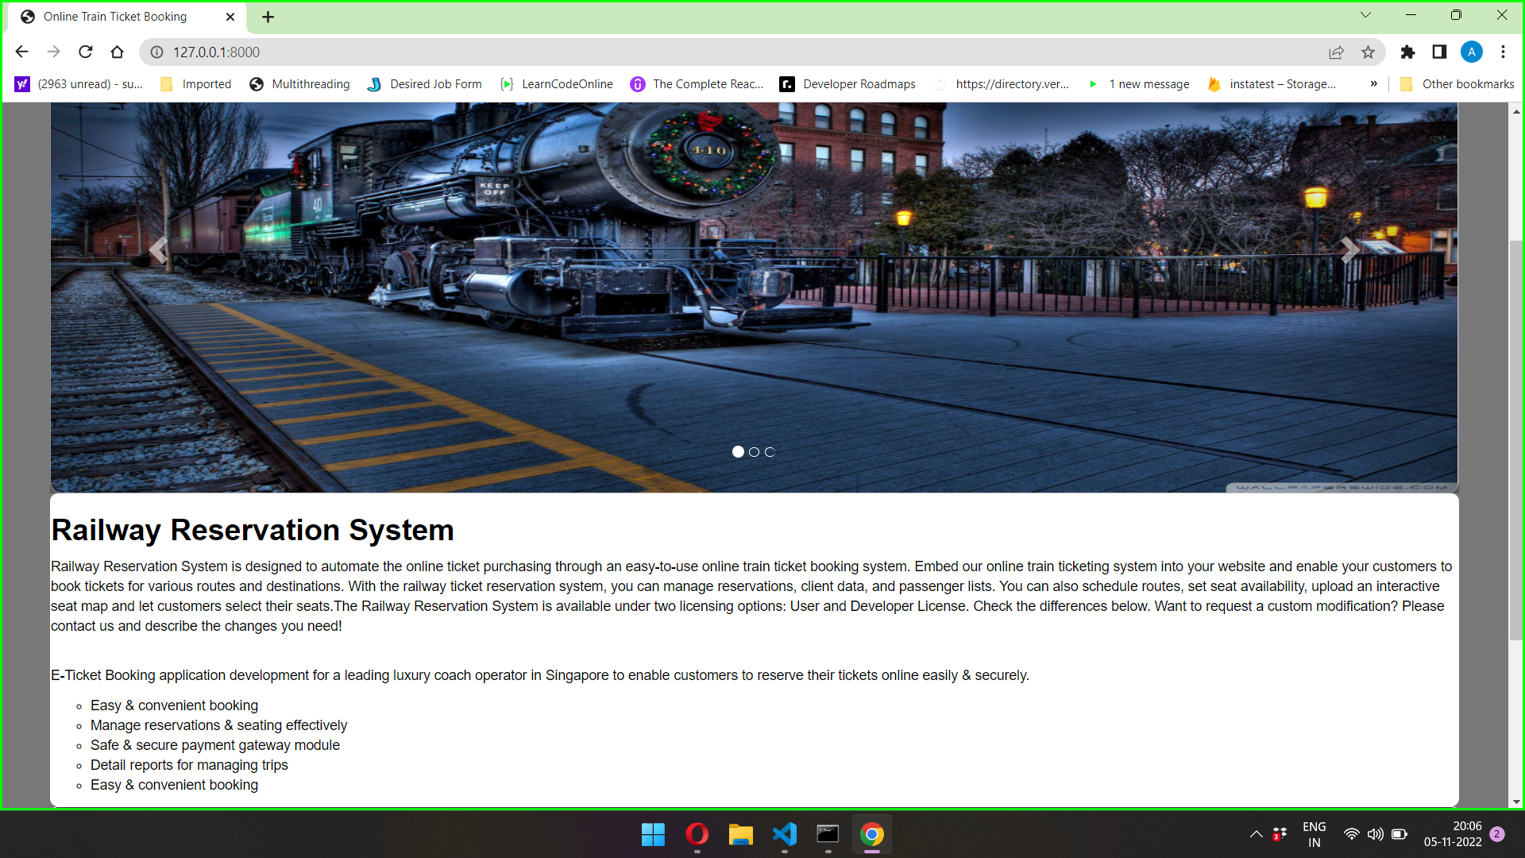Bookmark this page with the star icon
The height and width of the screenshot is (858, 1525).
pos(1369,52)
